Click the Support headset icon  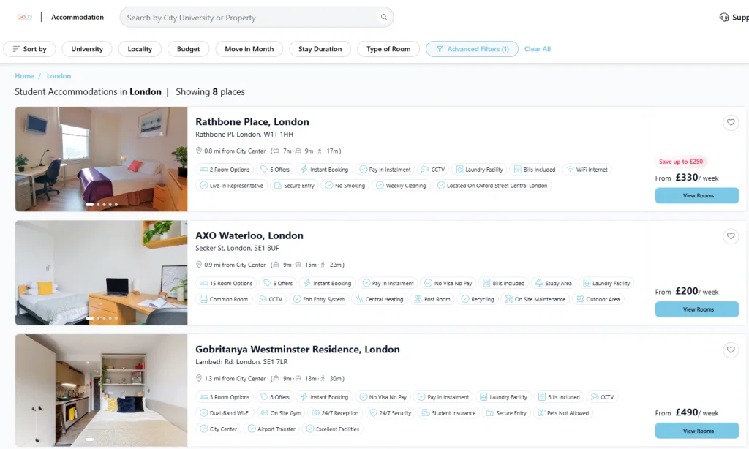(724, 18)
